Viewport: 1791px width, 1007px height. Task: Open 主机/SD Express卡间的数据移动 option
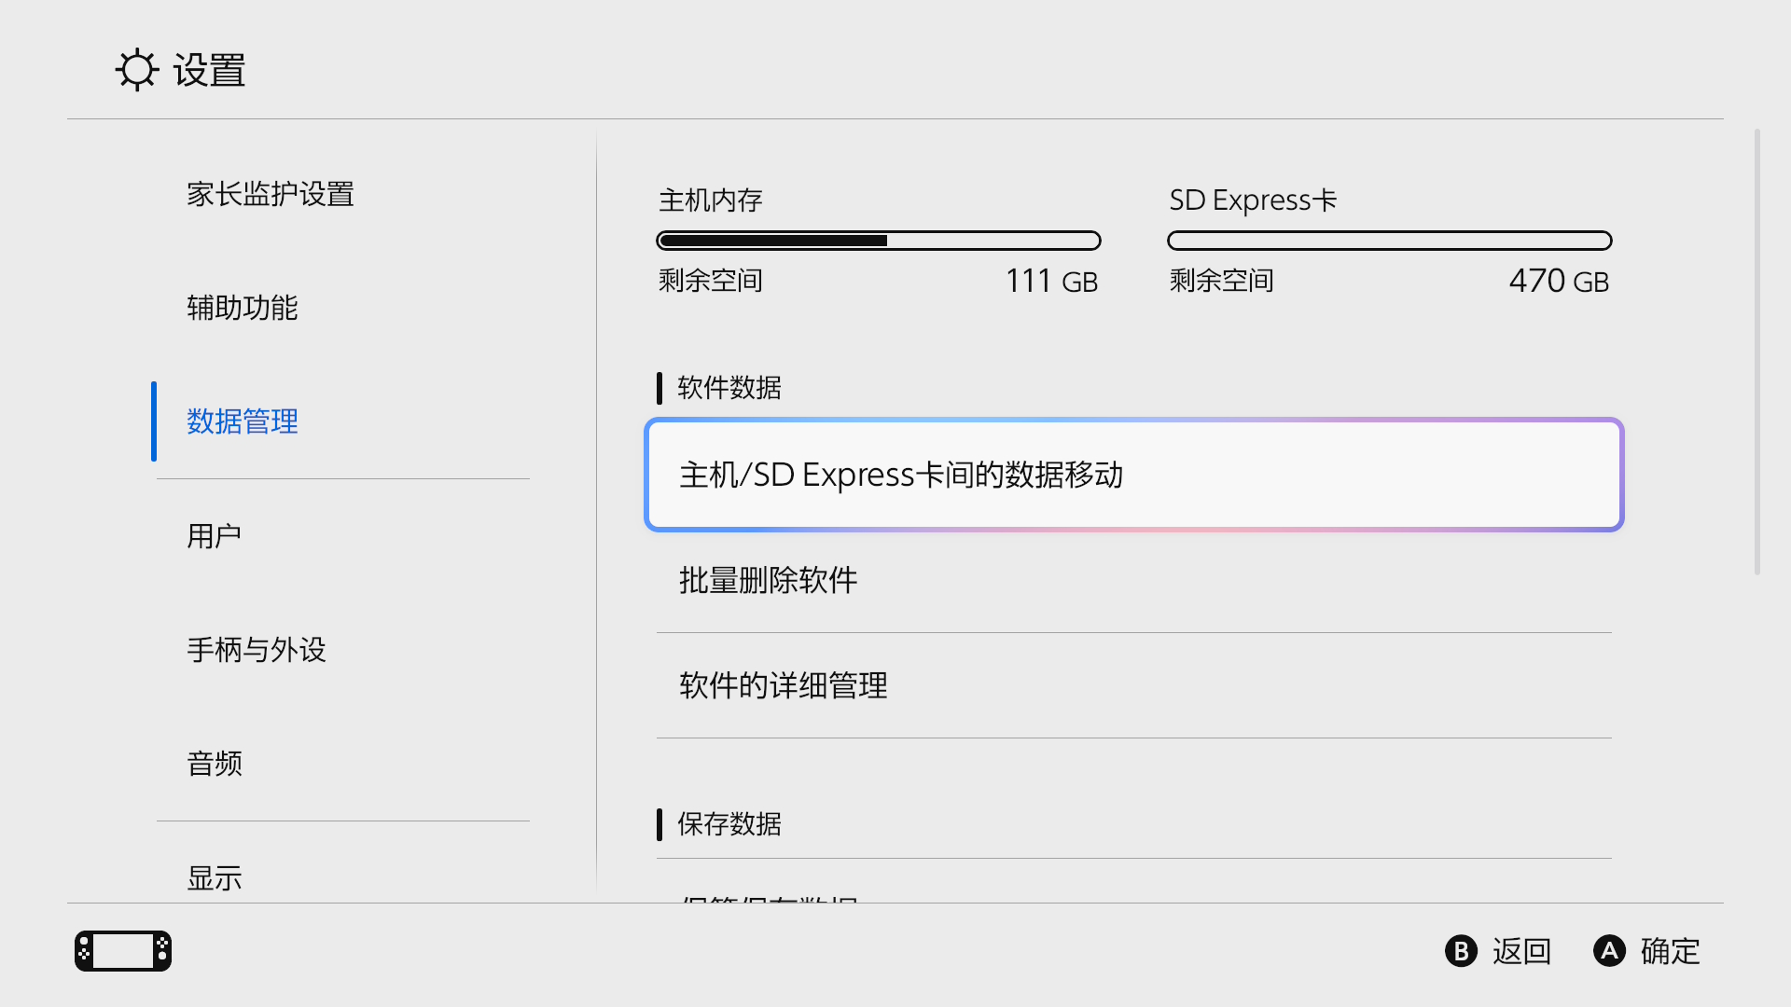point(1133,475)
